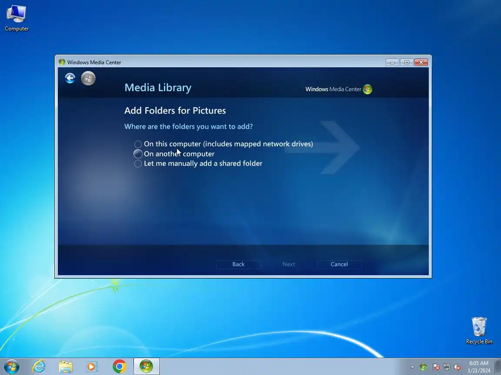Click the Media Center title bar icon
501x375 pixels.
click(62, 62)
